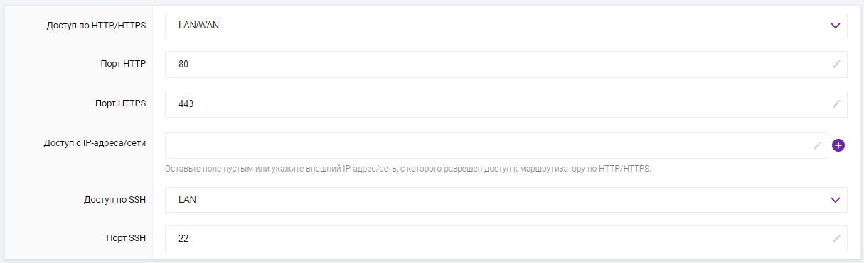Click the pencil icon in Порт HTTPS field
Image resolution: width=864 pixels, height=263 pixels.
836,103
